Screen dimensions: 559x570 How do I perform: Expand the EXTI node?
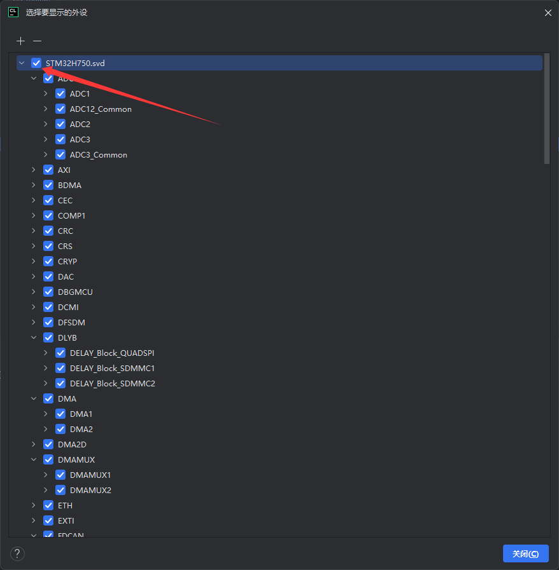click(x=34, y=521)
